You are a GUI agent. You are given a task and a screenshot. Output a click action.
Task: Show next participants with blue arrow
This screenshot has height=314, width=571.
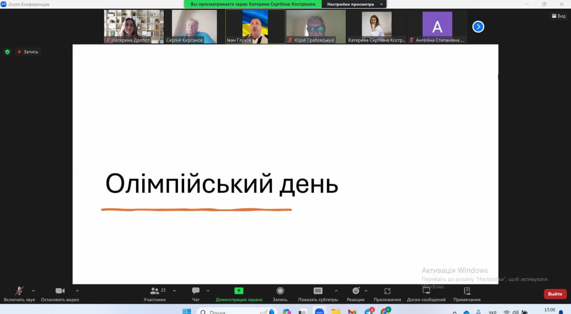tap(478, 27)
